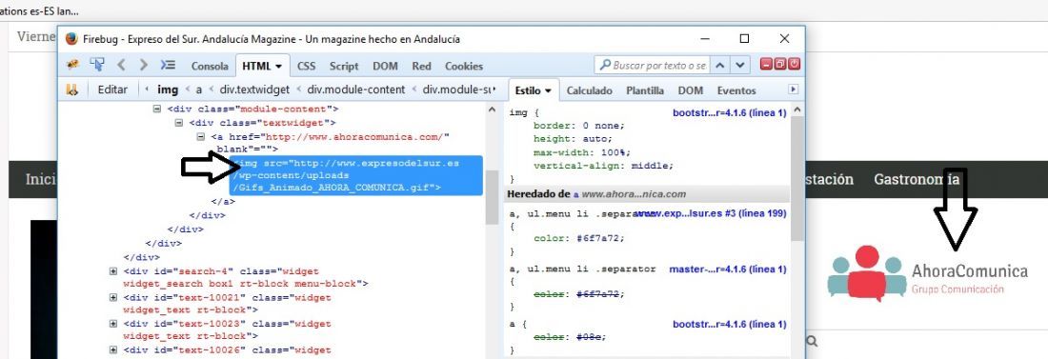Go back in Firebug panel history
This screenshot has height=359, width=1048.
[121, 65]
